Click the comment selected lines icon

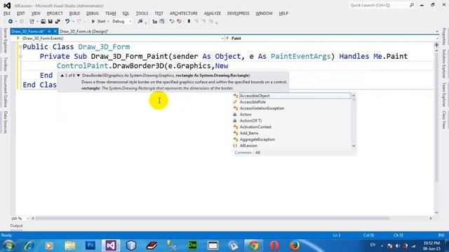[x=172, y=22]
